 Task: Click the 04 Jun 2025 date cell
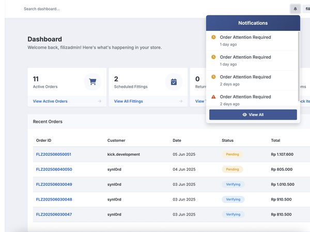coord(184,169)
